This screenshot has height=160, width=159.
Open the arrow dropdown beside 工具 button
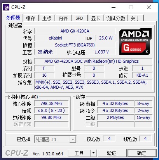click(x=93, y=153)
